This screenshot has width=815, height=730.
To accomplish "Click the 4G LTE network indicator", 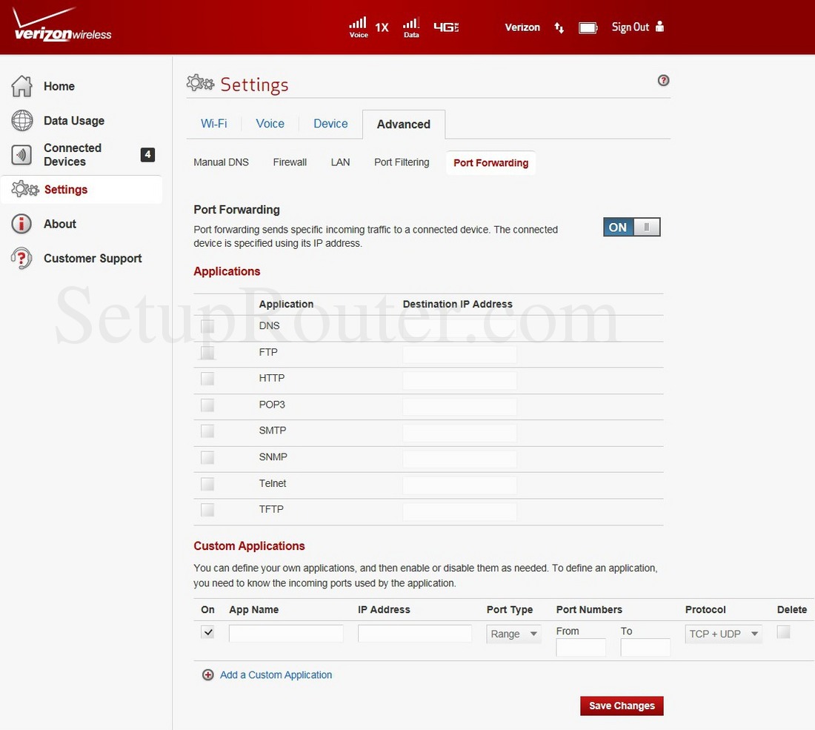I will (446, 27).
